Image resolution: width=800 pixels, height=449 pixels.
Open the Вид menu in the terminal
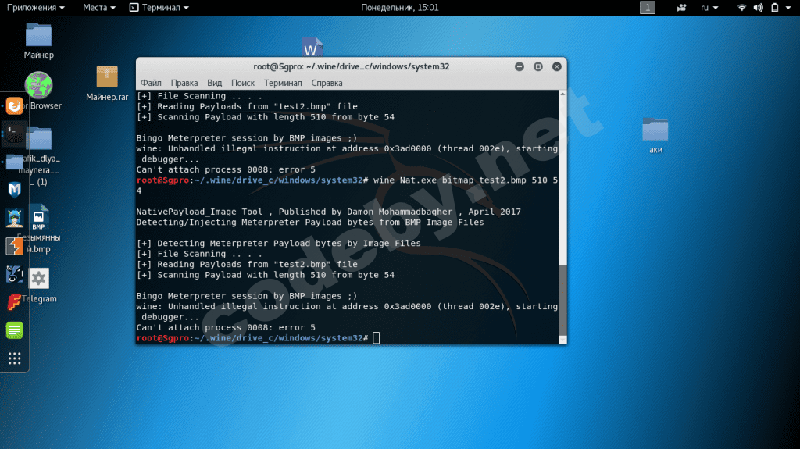(x=214, y=83)
